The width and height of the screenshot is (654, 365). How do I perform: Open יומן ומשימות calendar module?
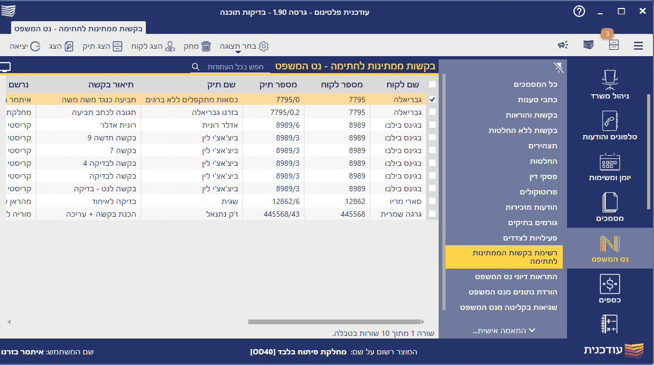(x=609, y=166)
